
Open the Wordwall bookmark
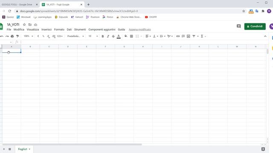click(23, 17)
